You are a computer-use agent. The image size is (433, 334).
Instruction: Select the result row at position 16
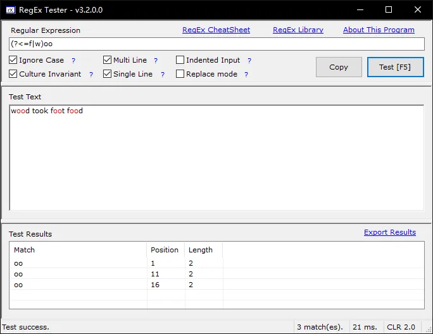[x=216, y=285]
